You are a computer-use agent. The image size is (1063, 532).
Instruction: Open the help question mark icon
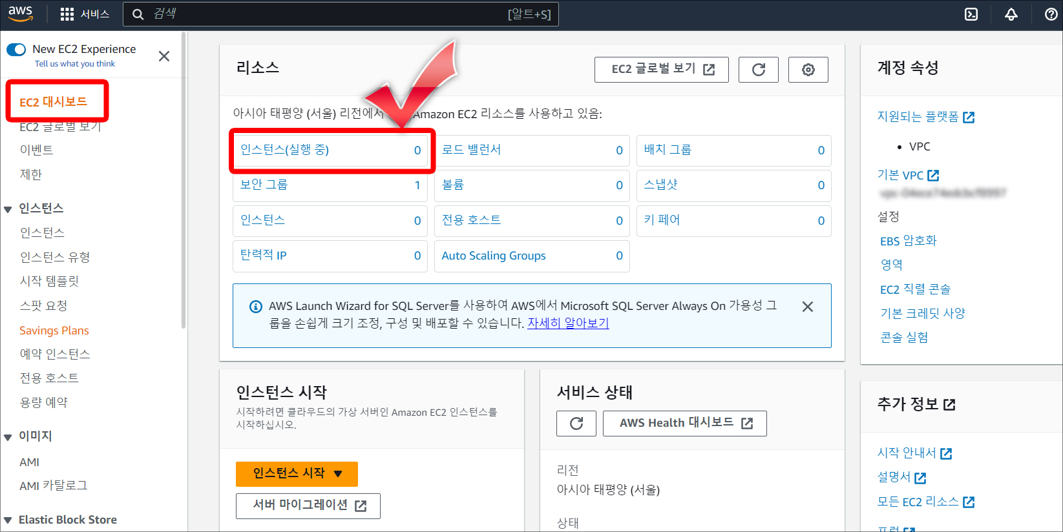pos(1051,14)
